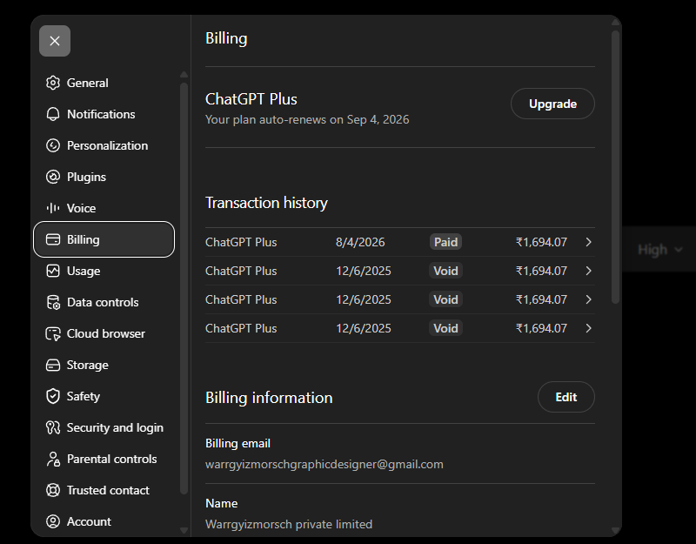This screenshot has width=696, height=544.
Task: Click the Billing card icon
Action: click(53, 239)
